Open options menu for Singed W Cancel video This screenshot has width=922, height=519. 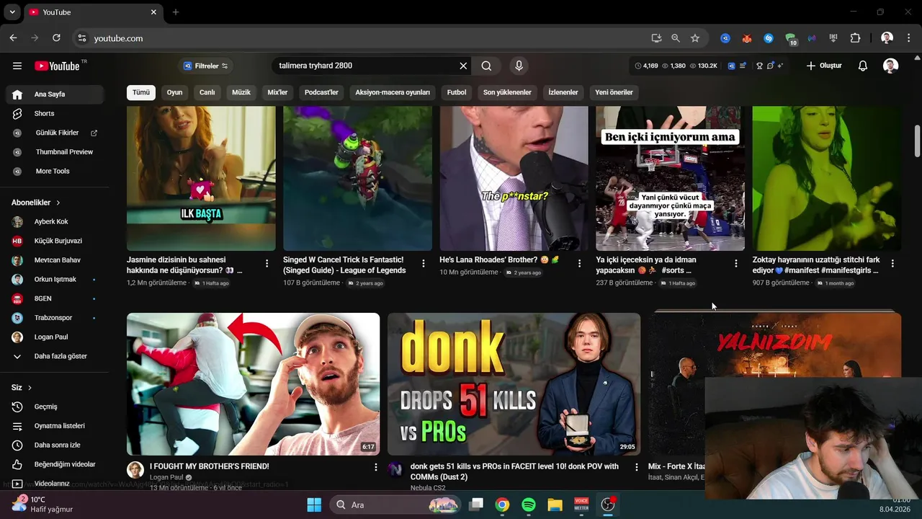click(x=423, y=264)
